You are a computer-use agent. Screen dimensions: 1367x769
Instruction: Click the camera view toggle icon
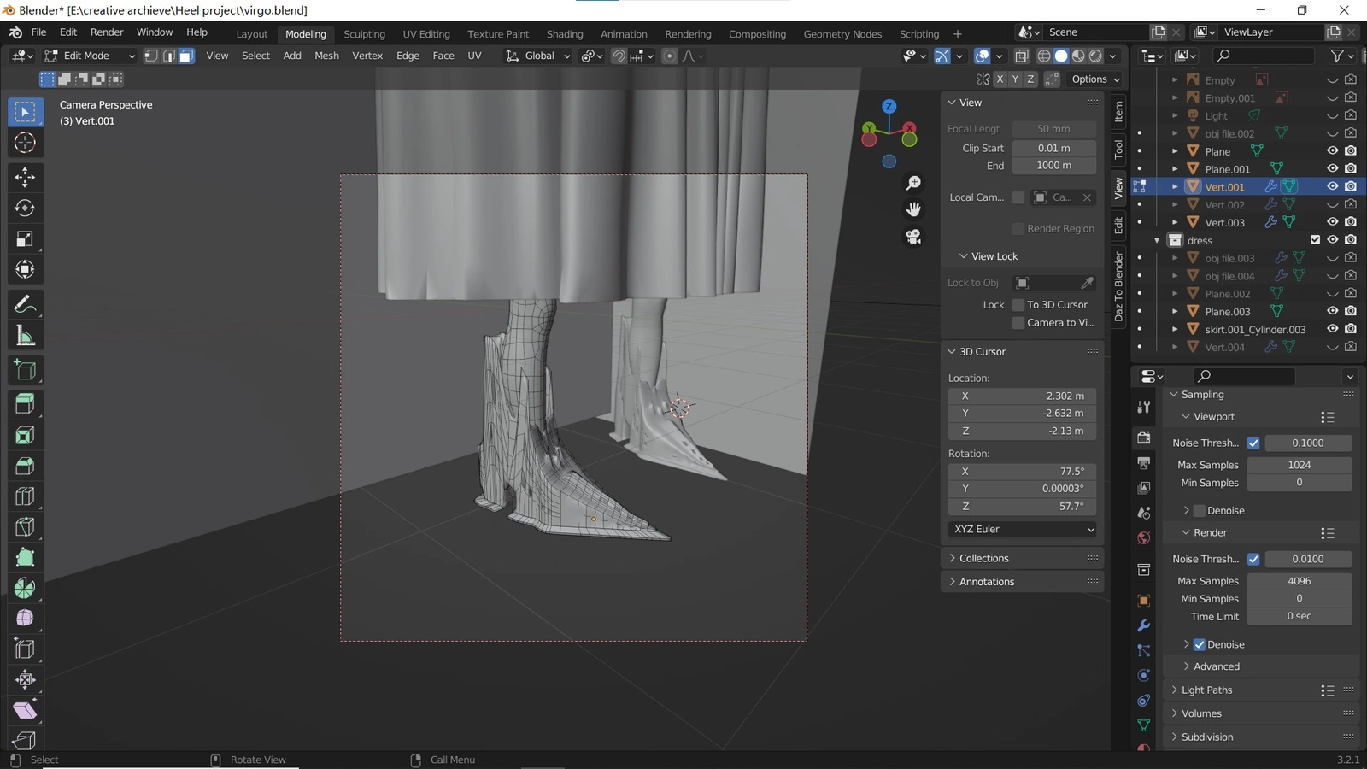[x=913, y=237]
